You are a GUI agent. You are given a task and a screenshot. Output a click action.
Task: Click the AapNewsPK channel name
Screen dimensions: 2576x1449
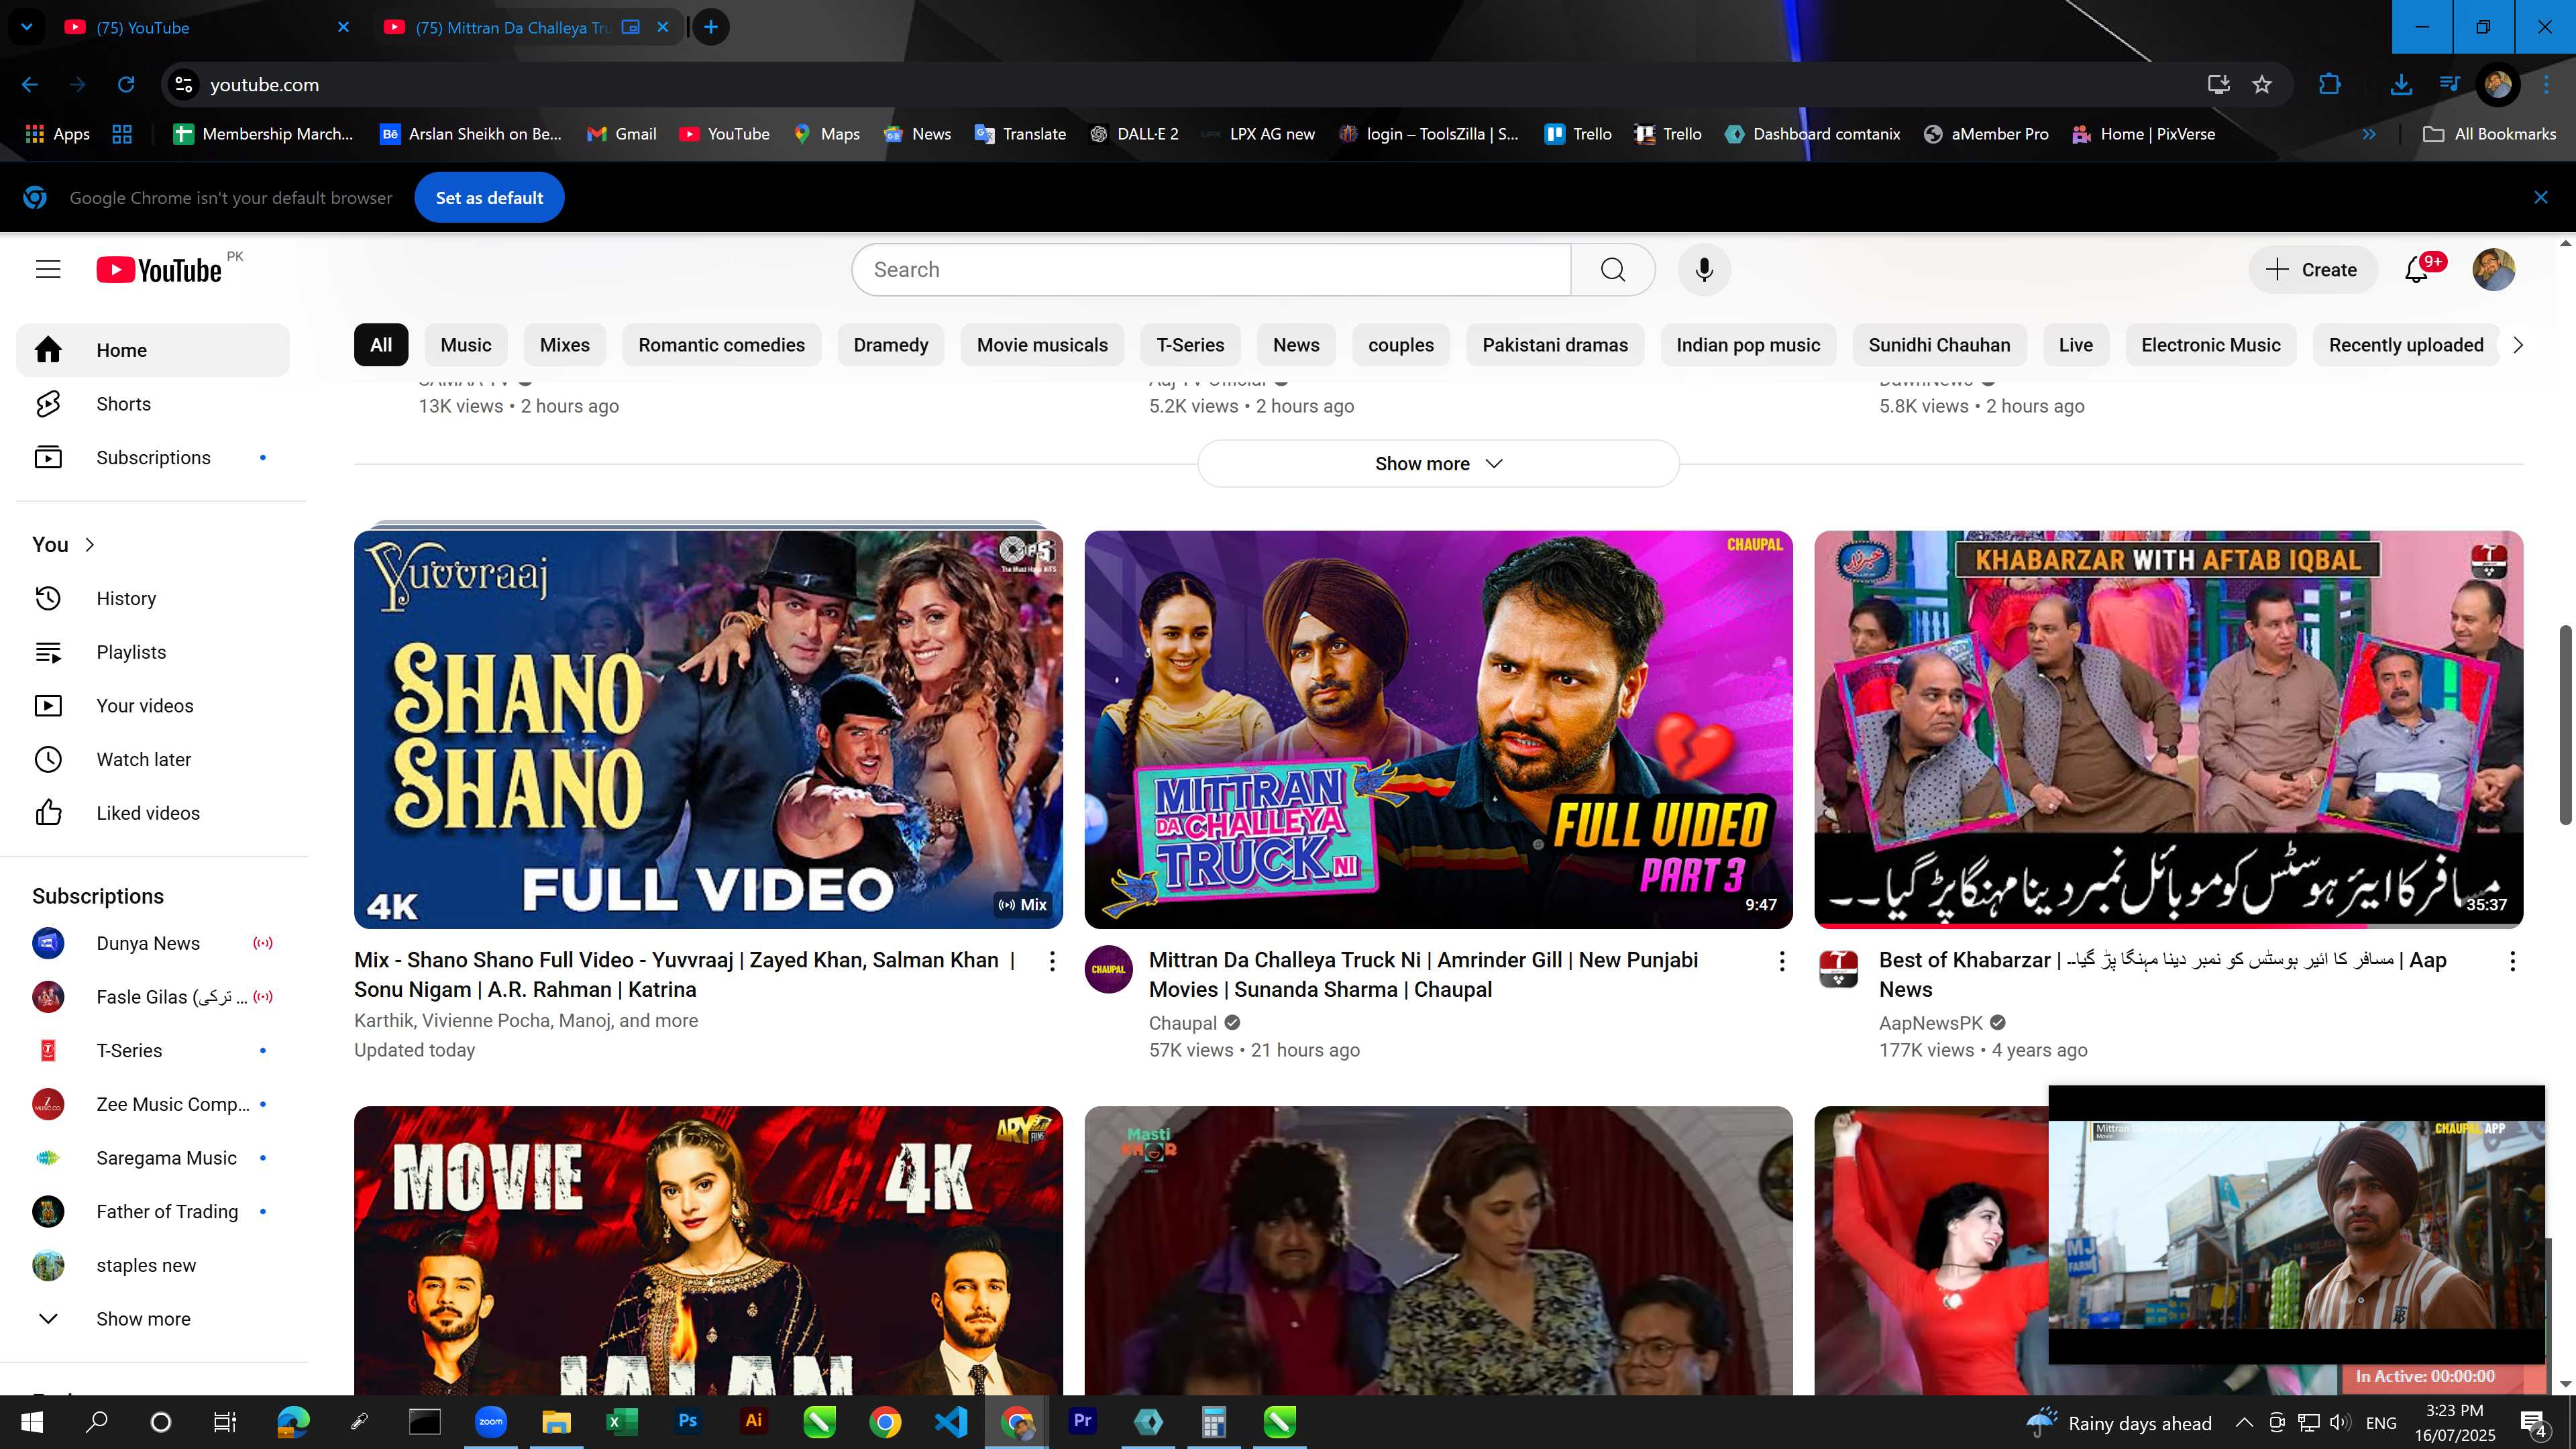1930,1023
